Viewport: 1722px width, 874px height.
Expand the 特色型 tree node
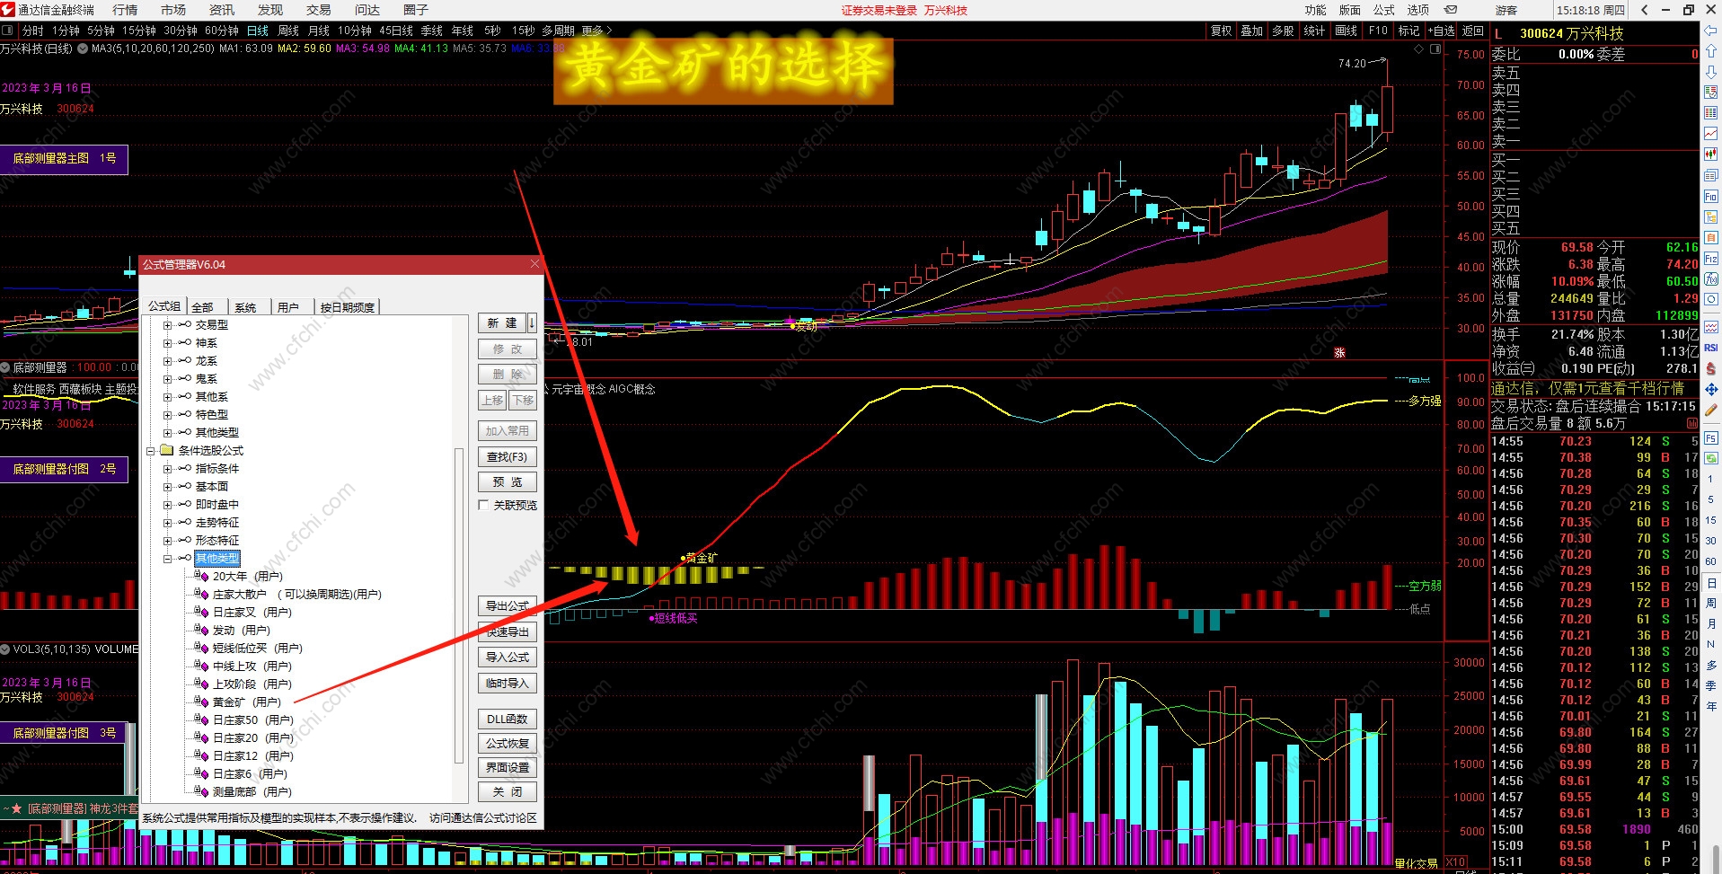pyautogui.click(x=167, y=415)
